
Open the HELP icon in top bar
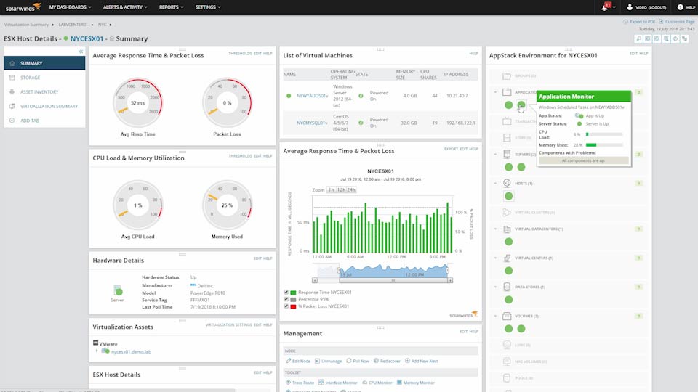[681, 7]
